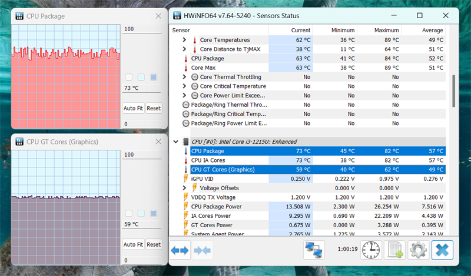The image size is (471, 276).
Task: Click the expand layout blue arrows icon
Action: 181,250
